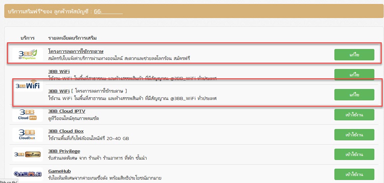
Task: Click the รายละเอียดบริการเสริม column header
Action: point(73,38)
